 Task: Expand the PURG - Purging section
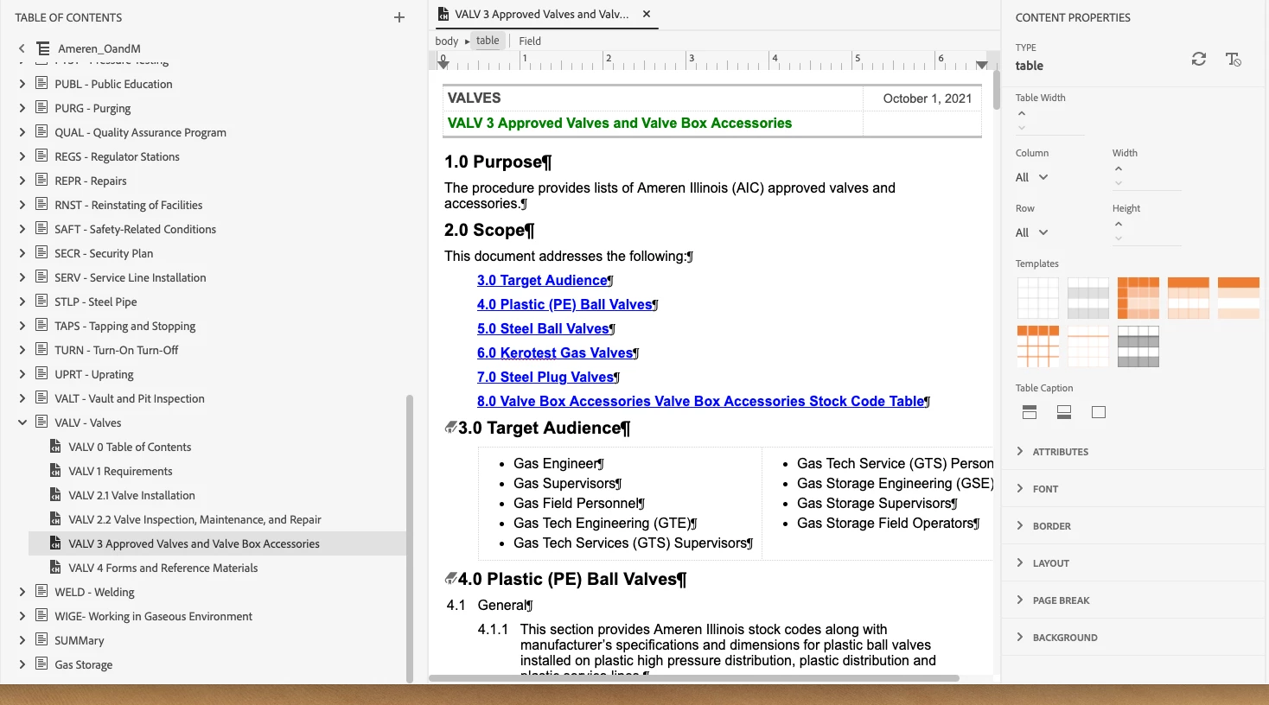22,108
